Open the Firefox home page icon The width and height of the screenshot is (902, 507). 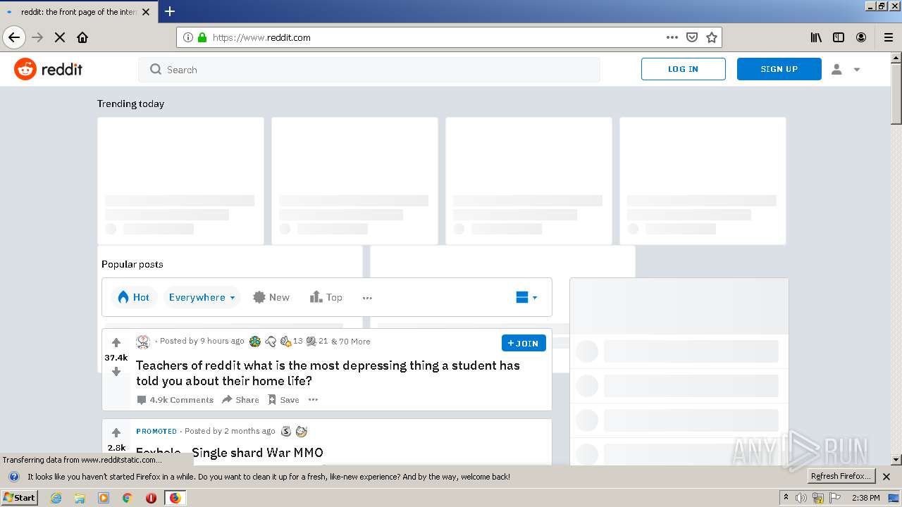click(x=82, y=37)
